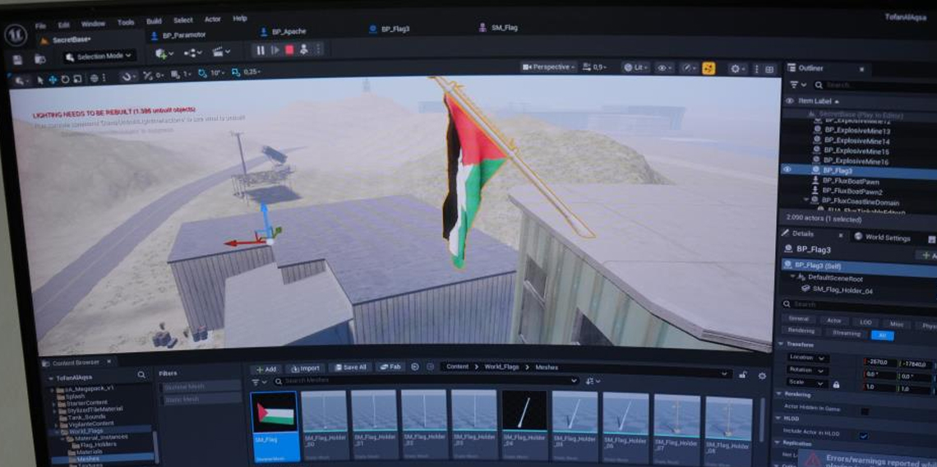This screenshot has height=467, width=937.
Task: Open the Blueprints dropdown in the toolbar
Action: [x=193, y=53]
